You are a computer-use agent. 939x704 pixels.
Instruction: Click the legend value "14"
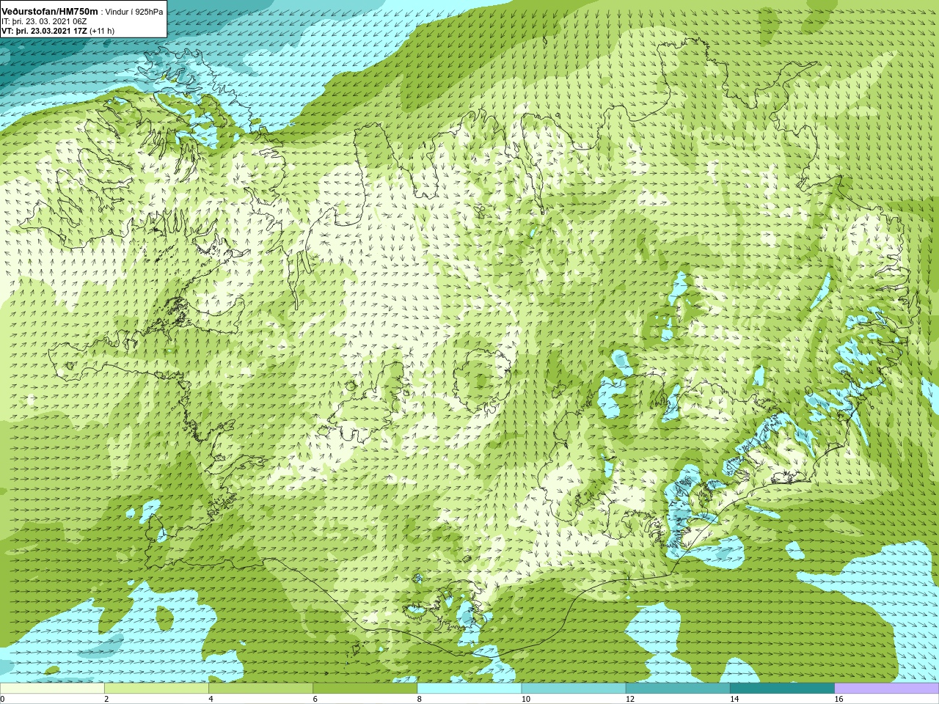pyautogui.click(x=734, y=699)
